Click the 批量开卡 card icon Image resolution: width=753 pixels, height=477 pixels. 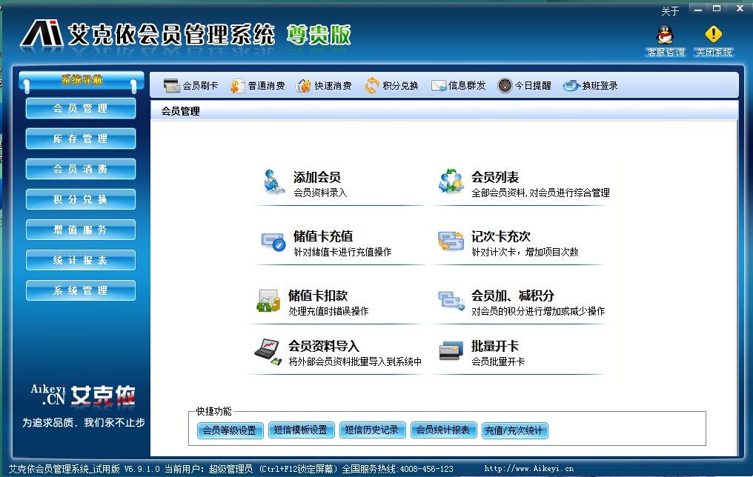(451, 351)
